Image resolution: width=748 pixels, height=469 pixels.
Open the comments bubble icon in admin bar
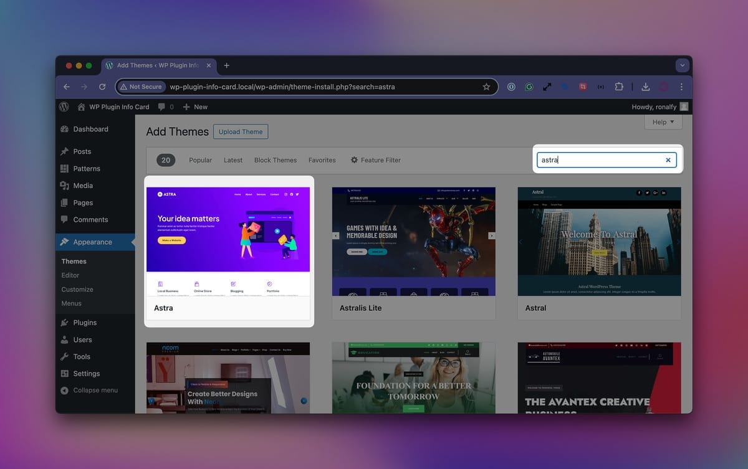pyautogui.click(x=162, y=107)
